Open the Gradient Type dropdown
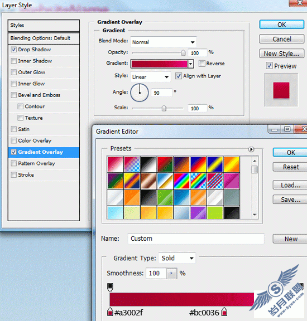Viewport: 307px width, 321px height. click(x=177, y=258)
